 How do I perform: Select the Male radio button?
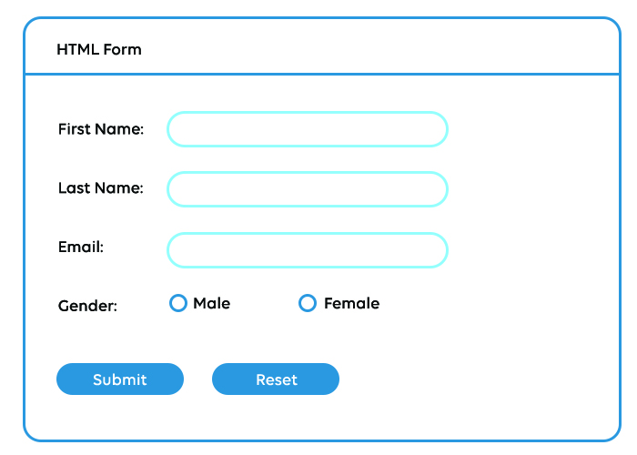pos(178,303)
